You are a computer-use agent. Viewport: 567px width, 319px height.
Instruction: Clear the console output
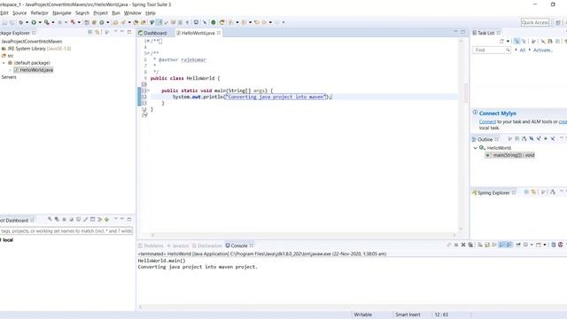(x=480, y=245)
